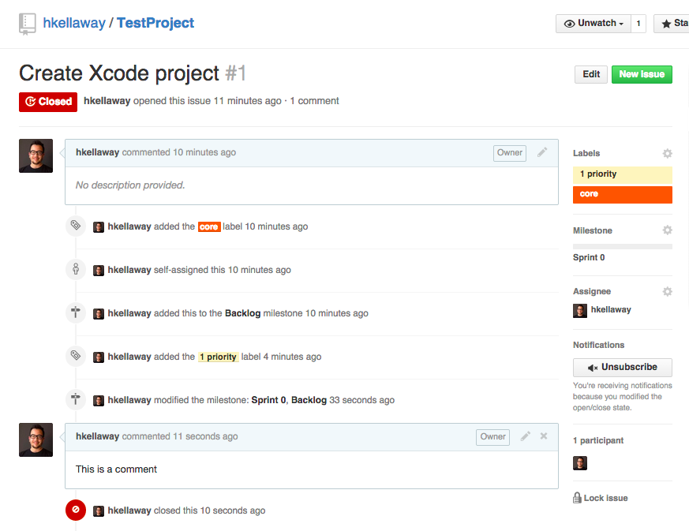Click milestone signpost icon of Backlog event
The image size is (689, 531).
pyautogui.click(x=76, y=312)
